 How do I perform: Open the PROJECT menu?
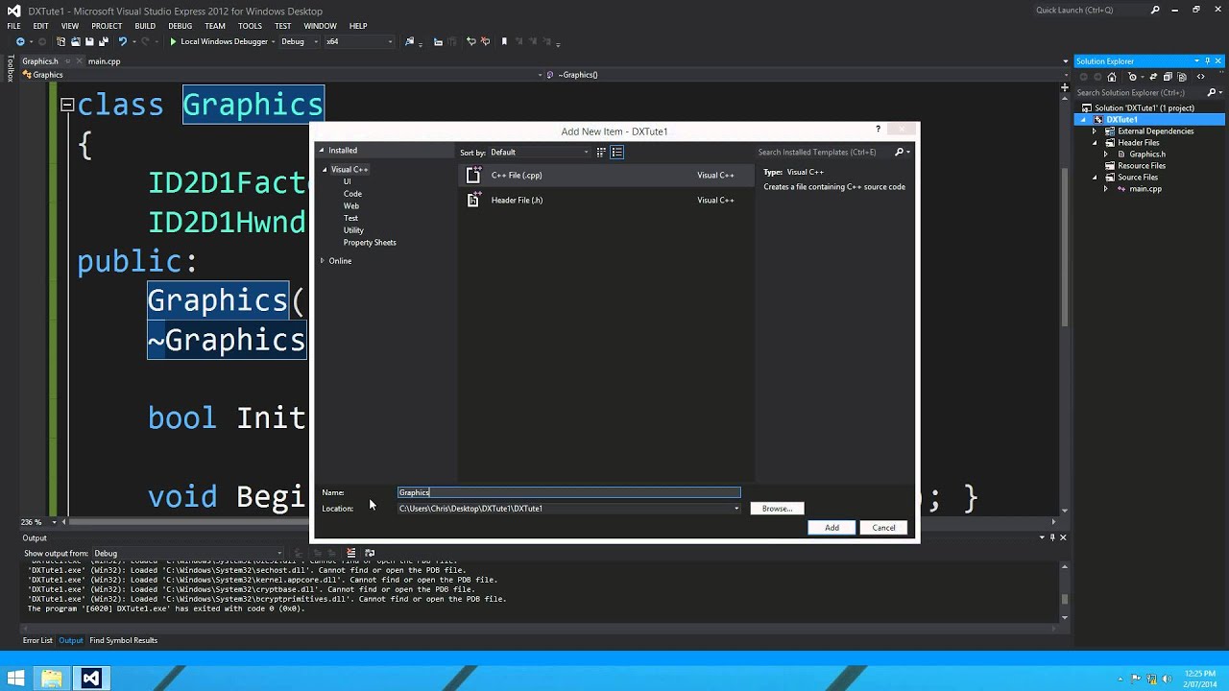coord(107,26)
